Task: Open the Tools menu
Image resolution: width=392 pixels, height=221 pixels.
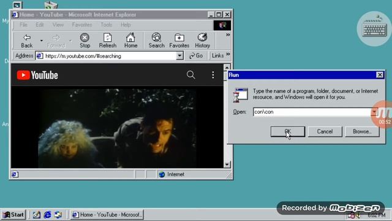Action: tap(106, 25)
